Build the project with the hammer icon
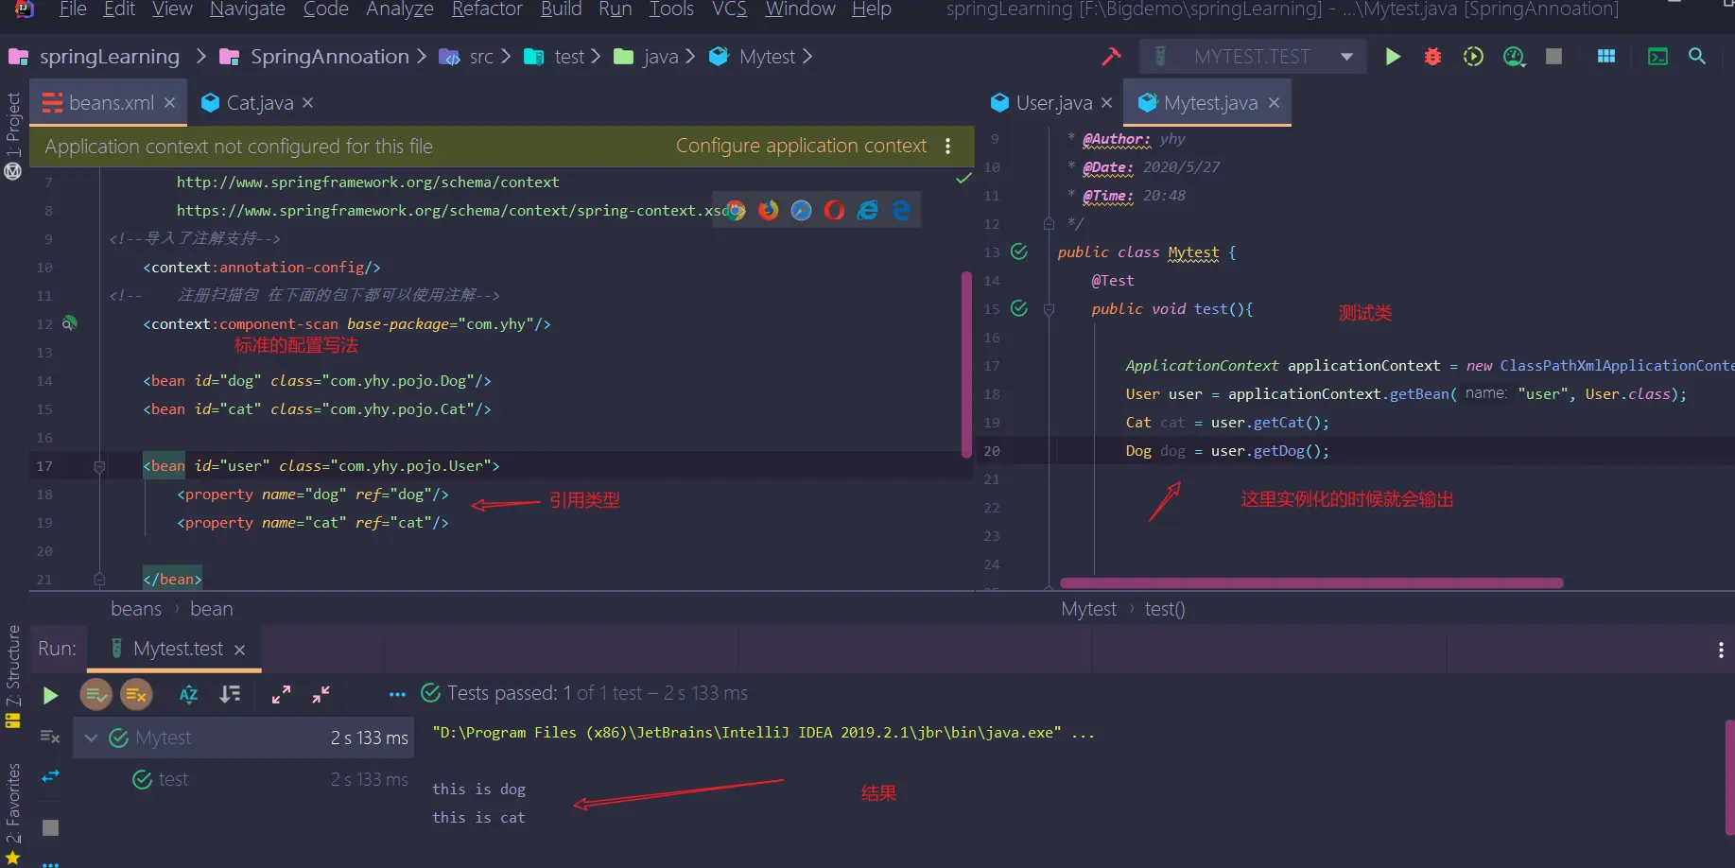Viewport: 1735px width, 868px height. coord(1111,57)
